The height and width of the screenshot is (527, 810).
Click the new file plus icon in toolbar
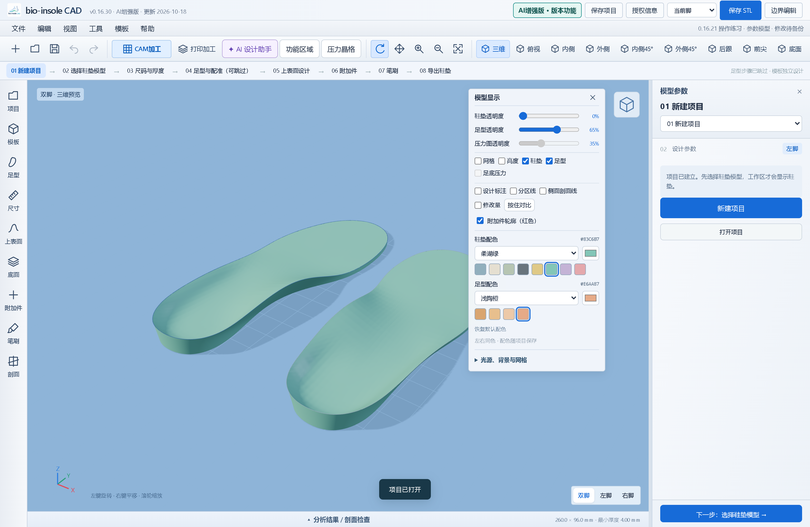pyautogui.click(x=15, y=49)
